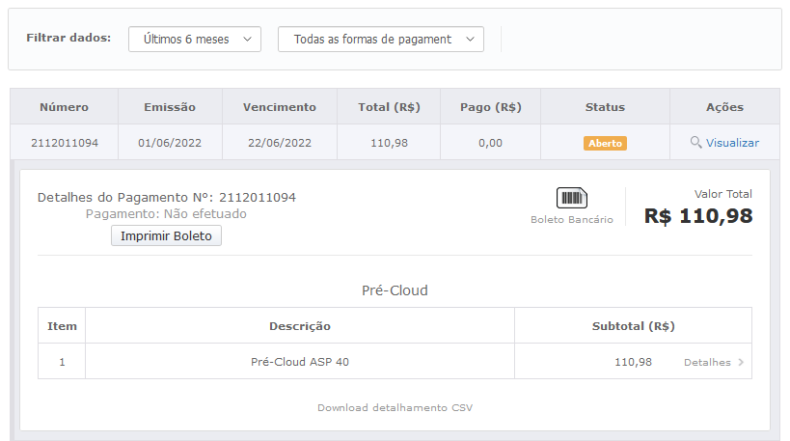790x441 pixels.
Task: Select invoice number 2112011094 cell
Action: (64, 143)
